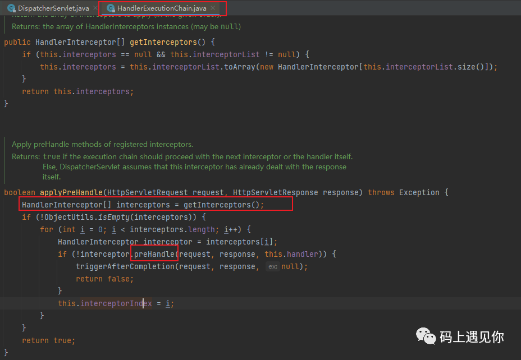Viewport: 521px width, 360px height.
Task: Click the 'size()' method call
Action: [x=471, y=67]
